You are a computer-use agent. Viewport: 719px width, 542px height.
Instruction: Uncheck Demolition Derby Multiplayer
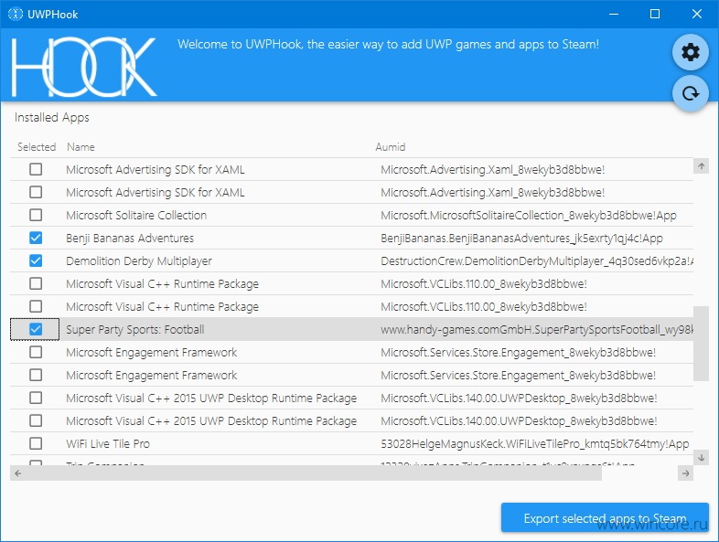point(36,260)
